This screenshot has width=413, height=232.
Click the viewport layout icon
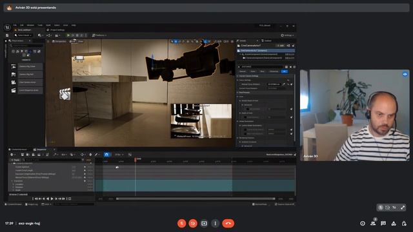(232, 41)
